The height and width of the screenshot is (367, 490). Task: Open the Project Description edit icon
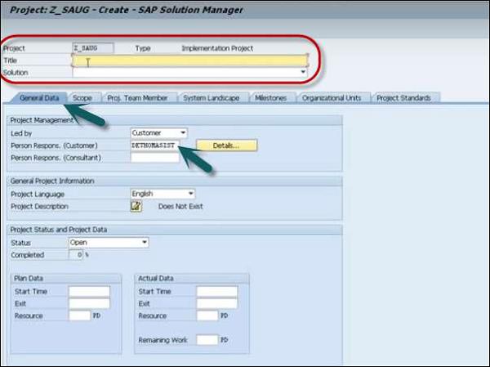(136, 206)
